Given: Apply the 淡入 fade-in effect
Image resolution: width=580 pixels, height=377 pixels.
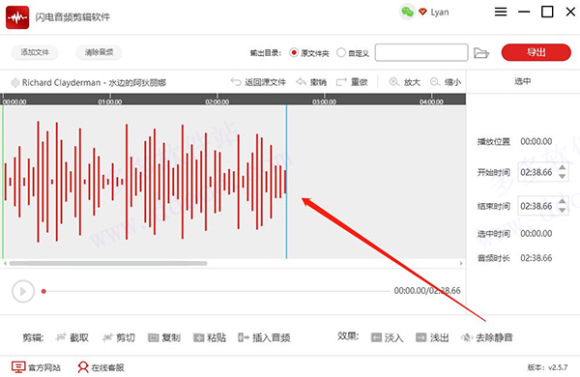Looking at the screenshot, I should [x=388, y=337].
